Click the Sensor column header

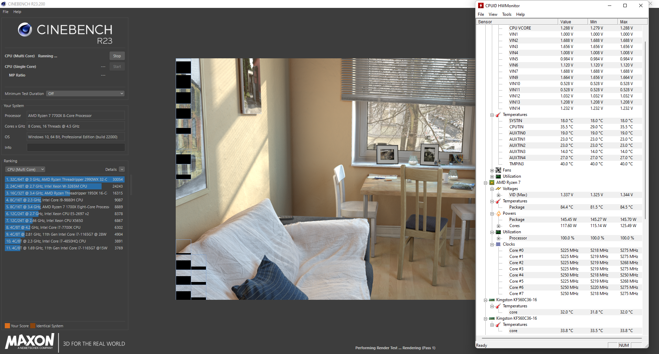517,22
